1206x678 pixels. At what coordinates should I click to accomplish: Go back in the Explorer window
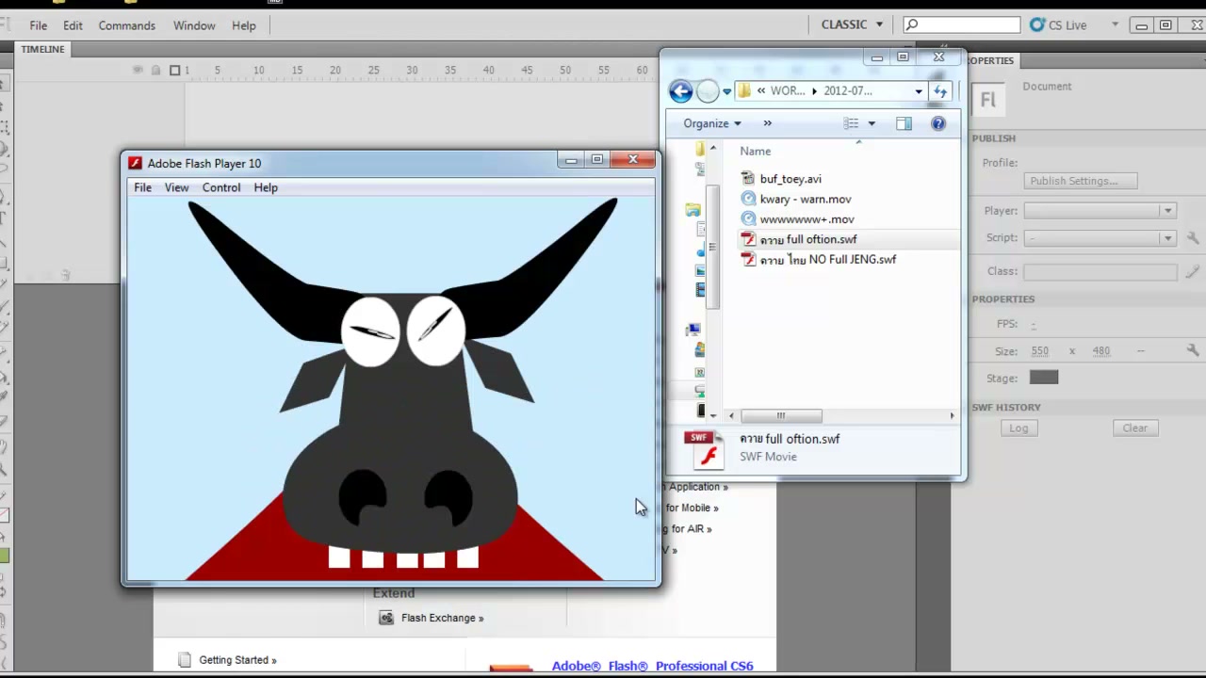[680, 90]
